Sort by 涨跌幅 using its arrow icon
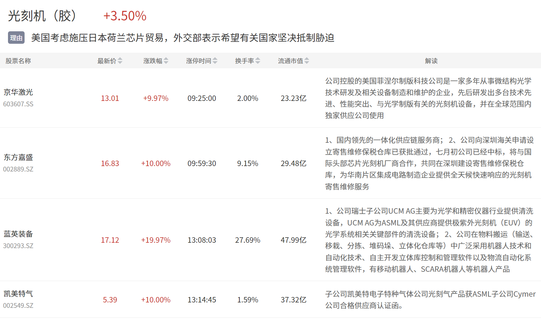 pyautogui.click(x=166, y=61)
